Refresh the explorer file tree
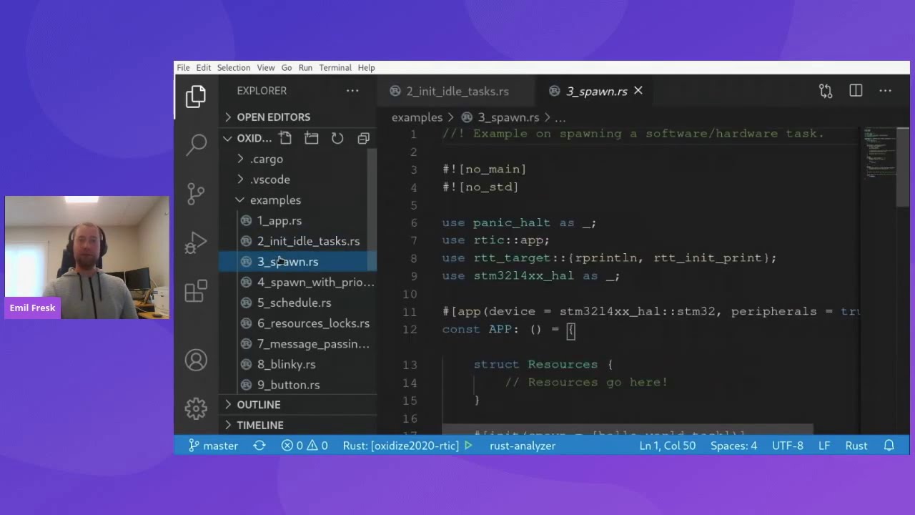The width and height of the screenshot is (915, 515). (337, 138)
